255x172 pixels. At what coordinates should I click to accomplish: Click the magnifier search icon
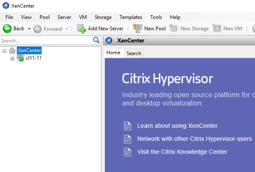(x=96, y=40)
